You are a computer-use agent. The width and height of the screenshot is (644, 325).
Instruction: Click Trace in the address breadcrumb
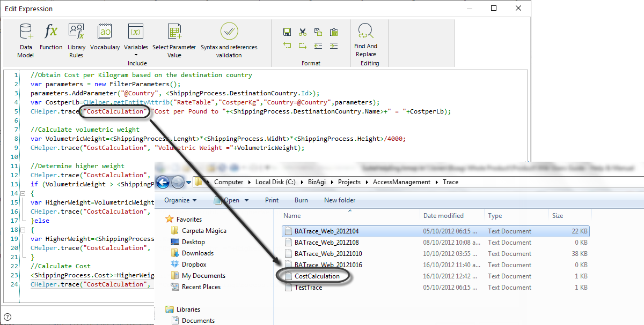pos(451,182)
